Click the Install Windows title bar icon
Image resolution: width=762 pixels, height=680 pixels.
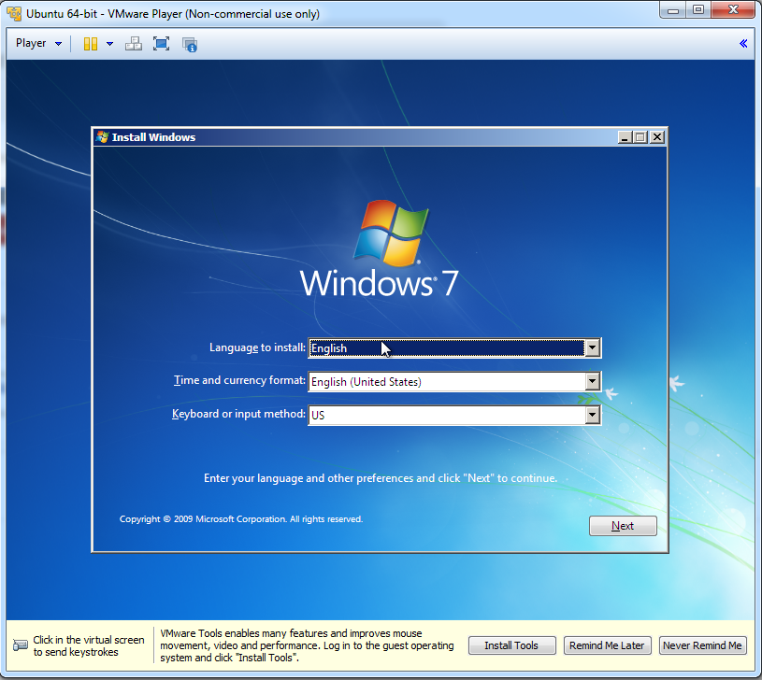[102, 136]
